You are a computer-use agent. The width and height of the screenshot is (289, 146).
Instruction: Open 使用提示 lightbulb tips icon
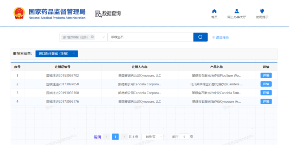[262, 11]
